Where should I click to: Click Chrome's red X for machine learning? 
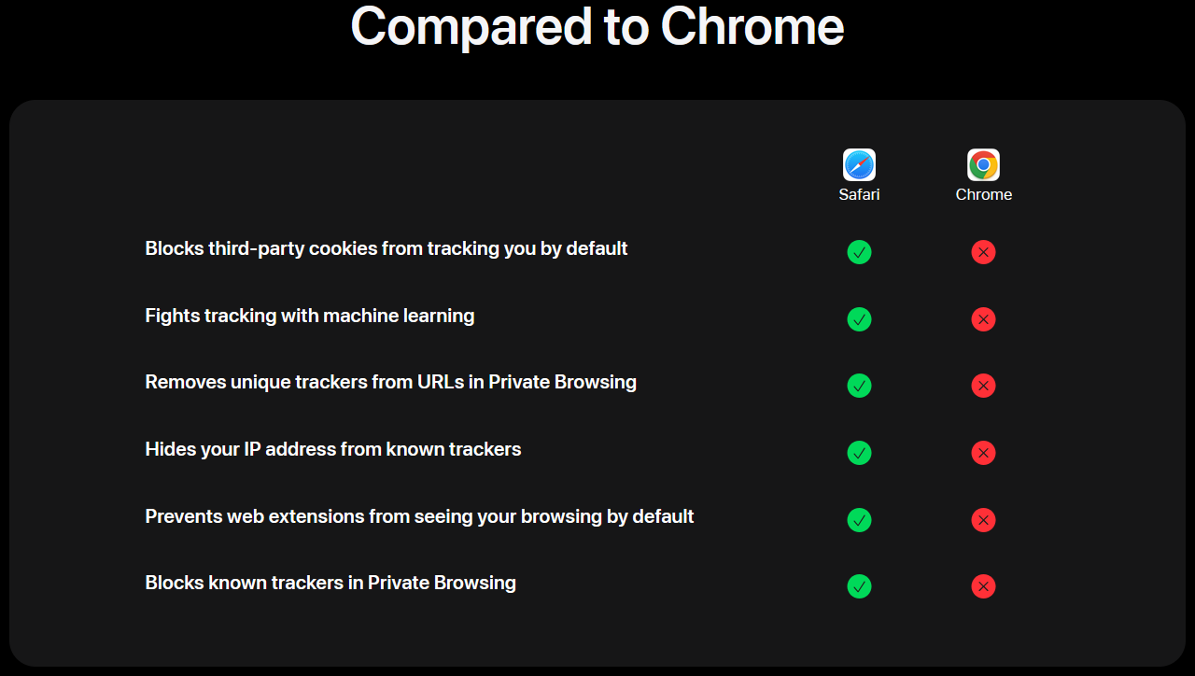(x=983, y=319)
